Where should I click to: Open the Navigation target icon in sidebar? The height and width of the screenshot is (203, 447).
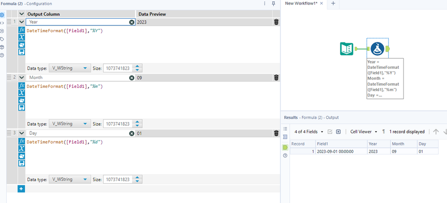point(2,31)
